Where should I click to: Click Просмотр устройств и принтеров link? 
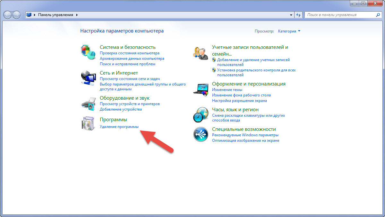point(130,104)
